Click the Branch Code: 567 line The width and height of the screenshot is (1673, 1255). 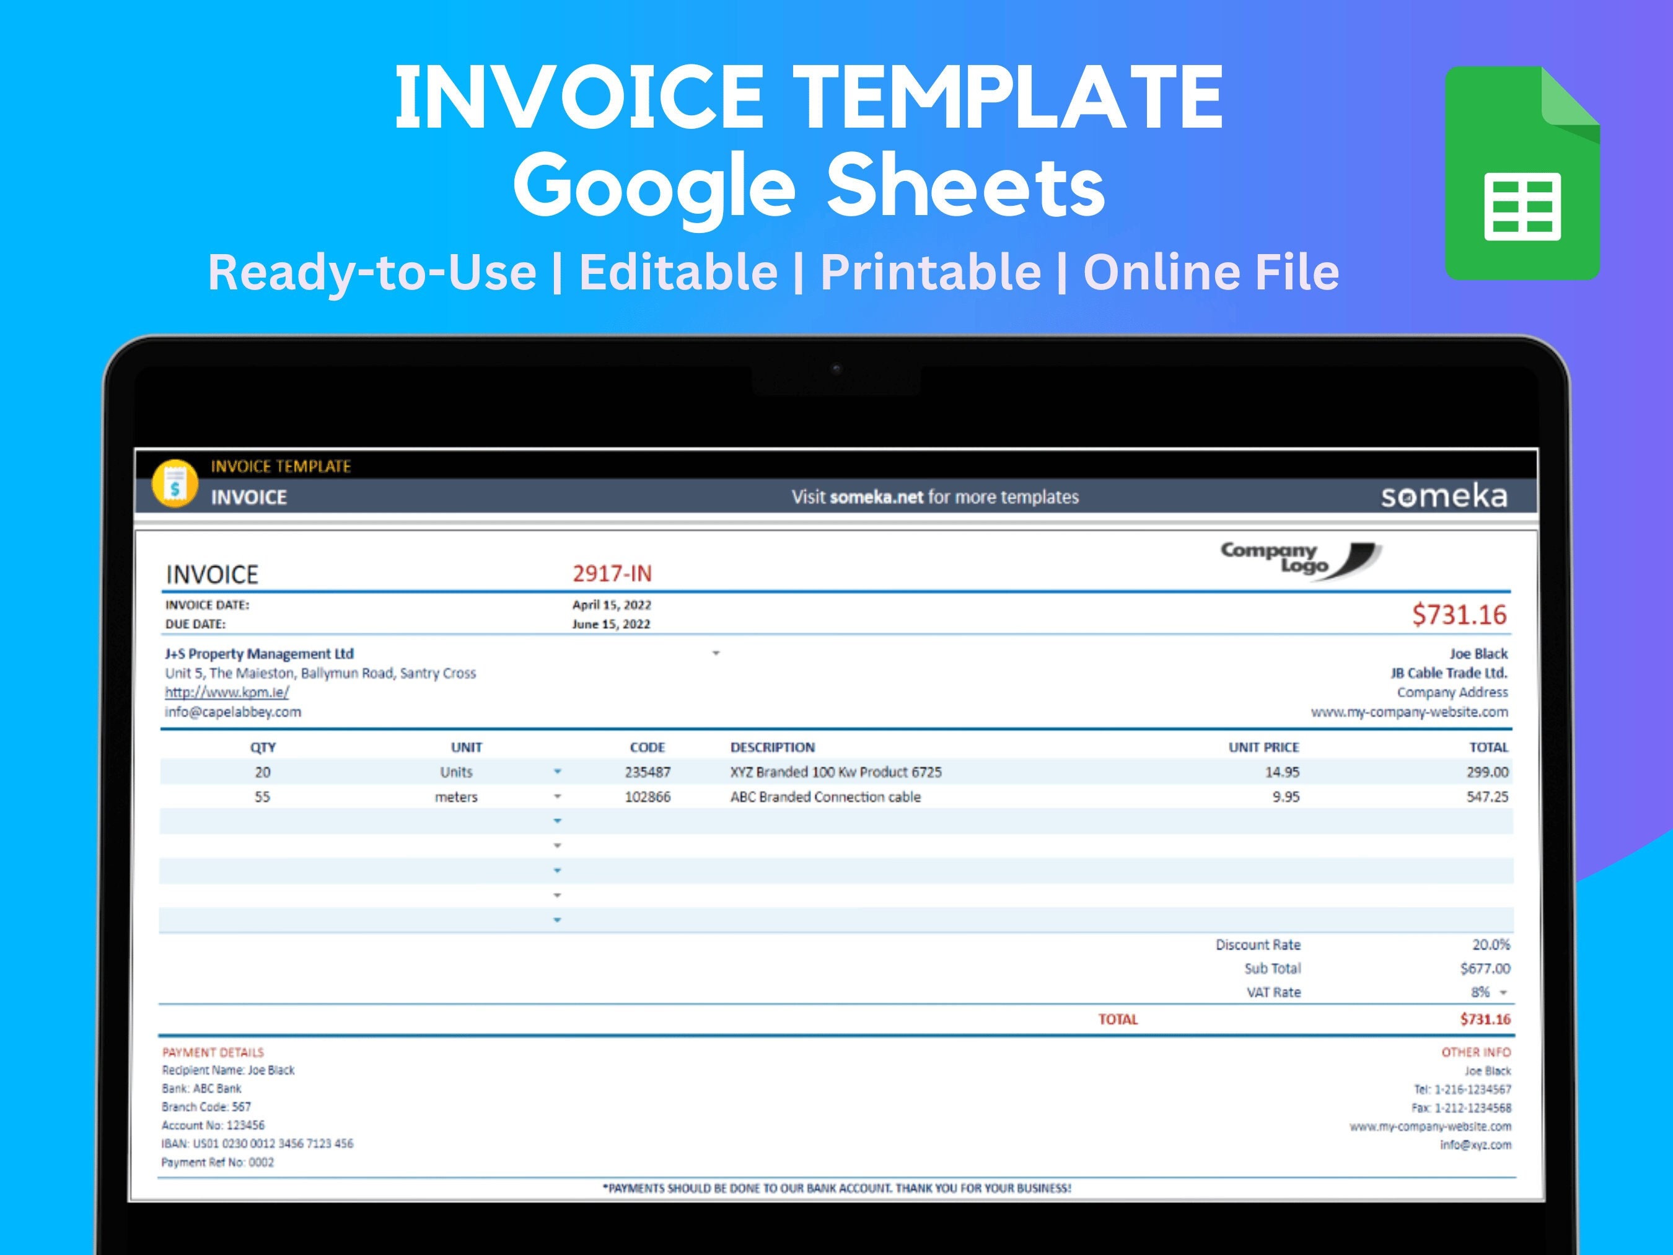point(206,1107)
